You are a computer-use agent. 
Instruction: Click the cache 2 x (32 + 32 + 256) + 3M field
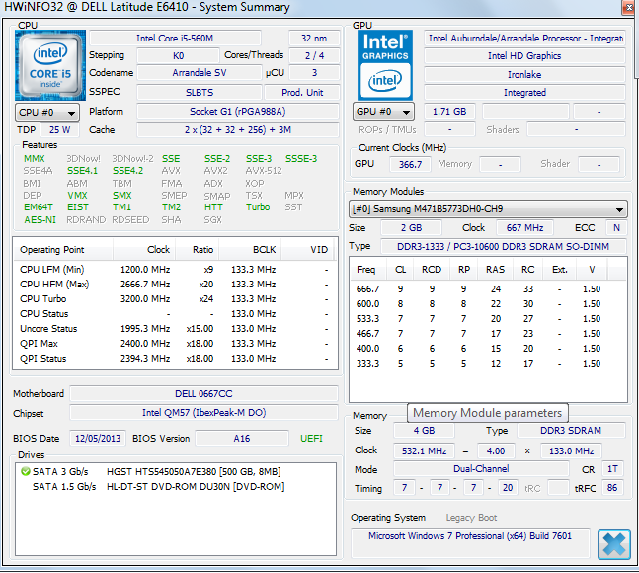(x=238, y=130)
